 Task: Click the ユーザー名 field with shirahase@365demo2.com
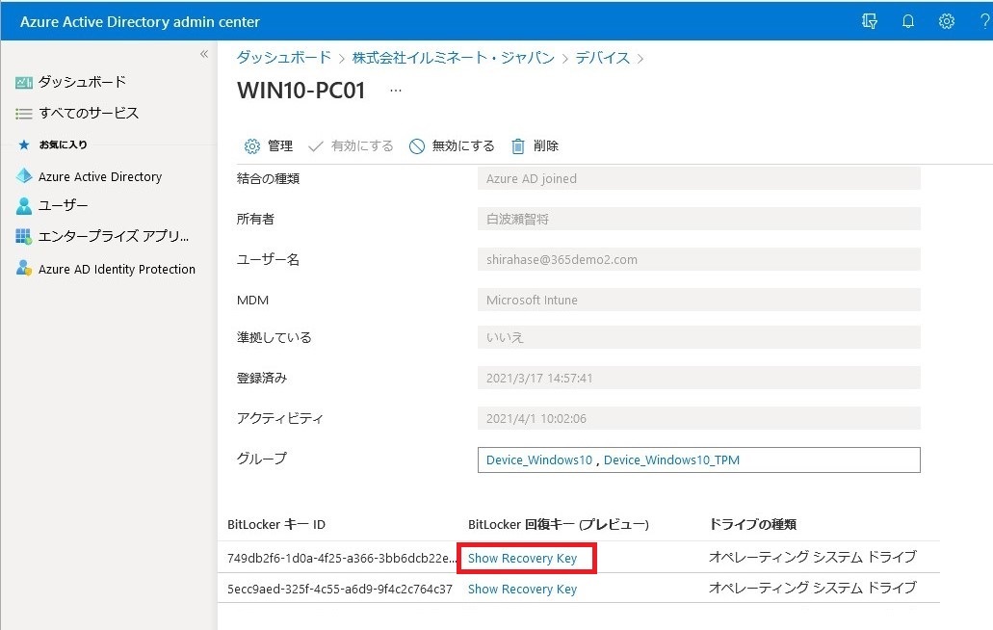pos(698,259)
